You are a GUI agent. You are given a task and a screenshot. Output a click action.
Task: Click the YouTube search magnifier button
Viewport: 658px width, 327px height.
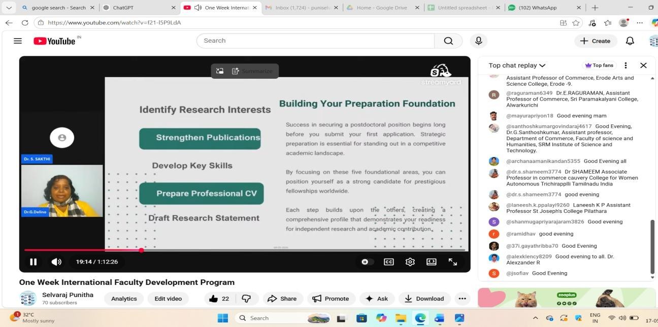pos(448,41)
